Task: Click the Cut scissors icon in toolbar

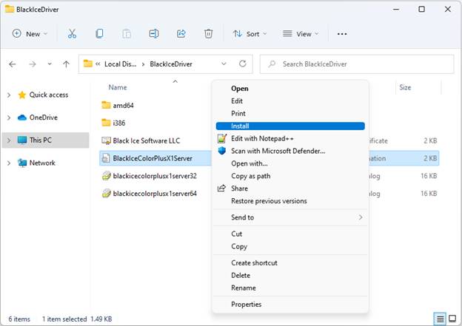Action: click(x=72, y=34)
